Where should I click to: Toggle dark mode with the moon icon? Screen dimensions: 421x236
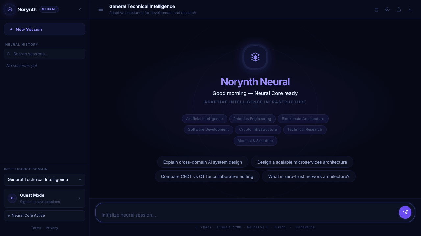coord(387,10)
